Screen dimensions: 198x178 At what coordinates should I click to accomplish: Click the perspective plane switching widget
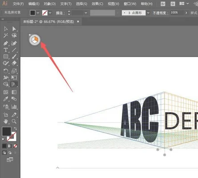pos(35,40)
